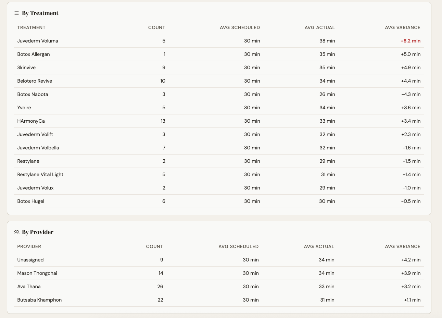This screenshot has height=318, width=442.
Task: Click the people icon beside By Provider
Action: point(16,232)
